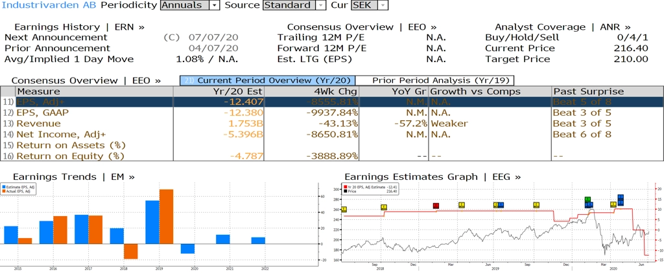Click blue marker near Jun 2019

click(x=501, y=205)
